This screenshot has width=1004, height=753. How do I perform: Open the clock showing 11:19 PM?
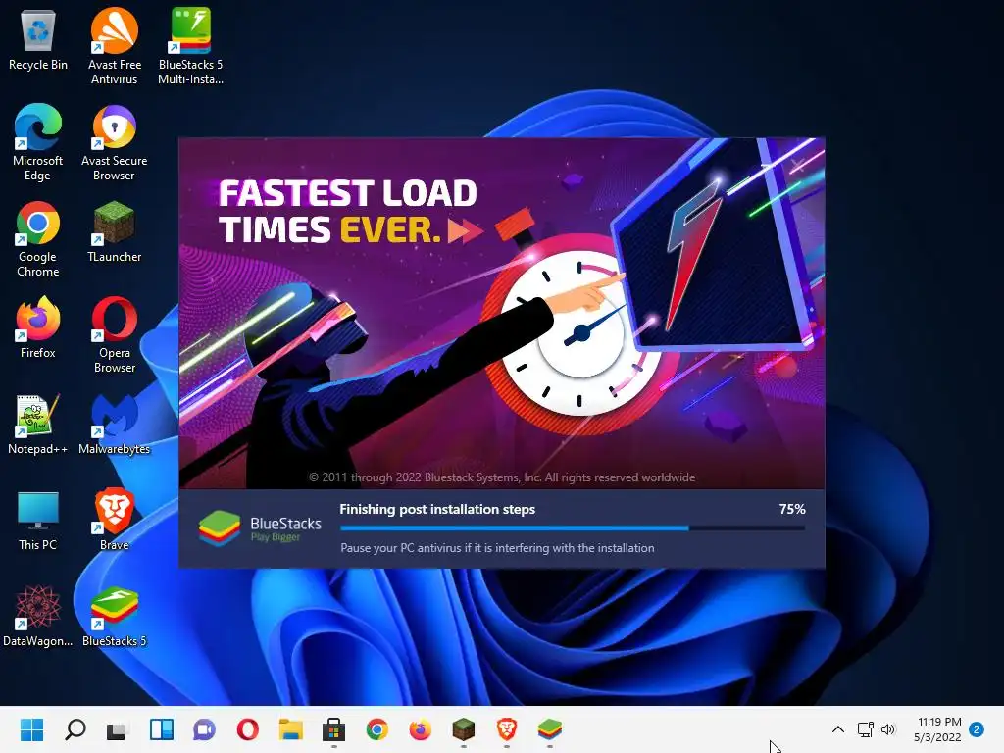tap(938, 729)
